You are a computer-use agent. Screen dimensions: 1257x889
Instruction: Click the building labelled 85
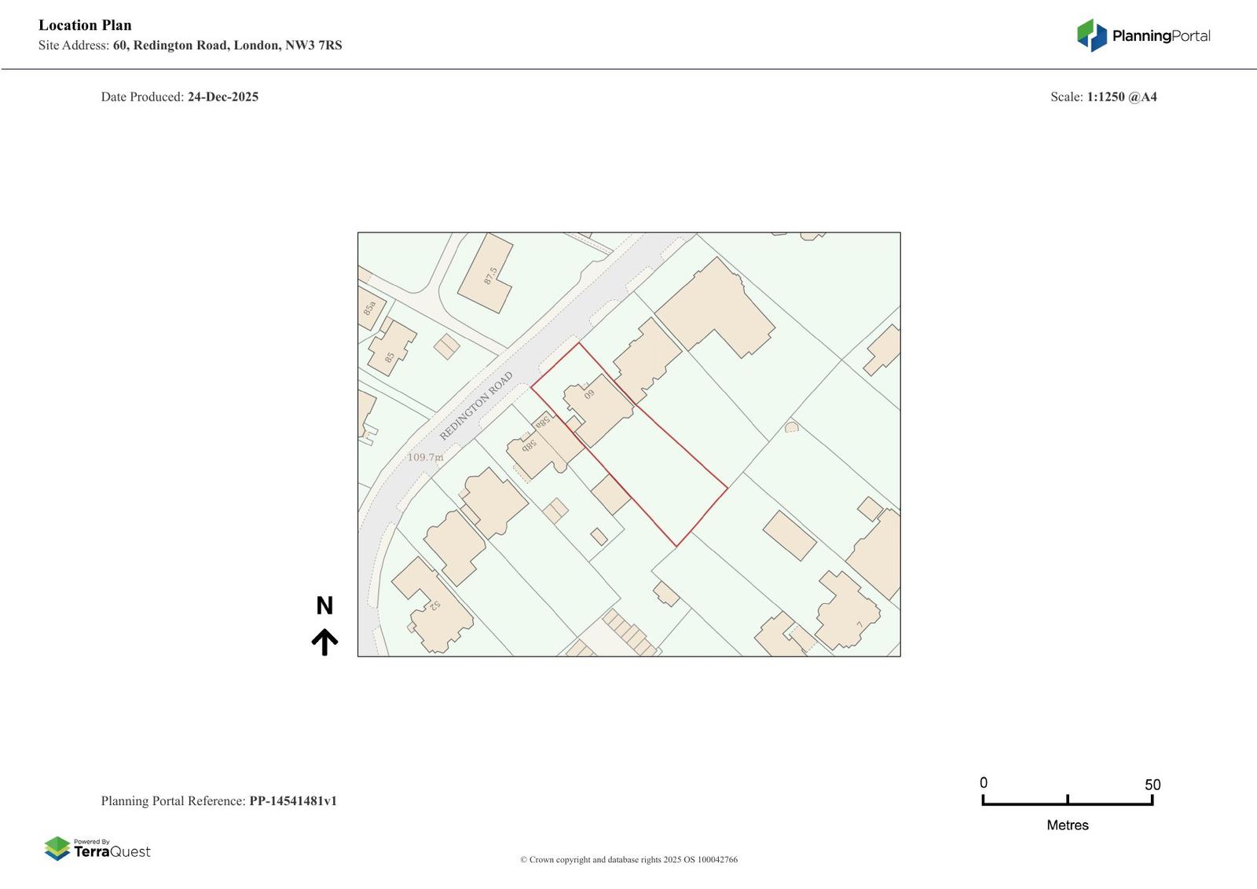point(391,347)
